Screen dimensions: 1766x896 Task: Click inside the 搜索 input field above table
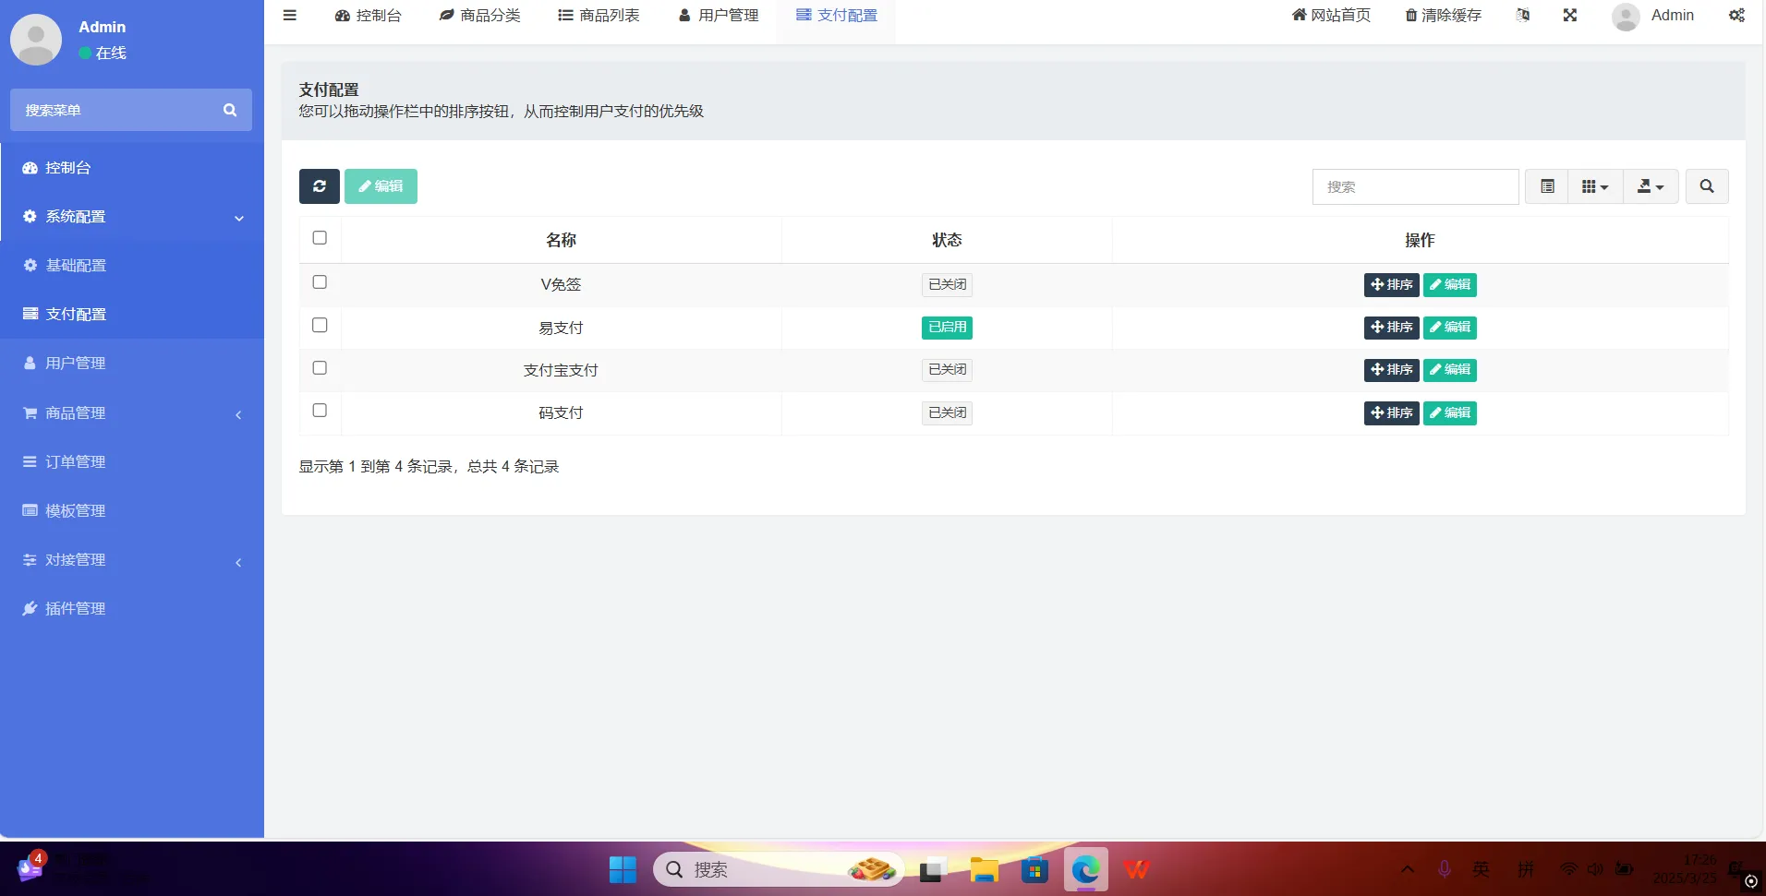coord(1416,185)
